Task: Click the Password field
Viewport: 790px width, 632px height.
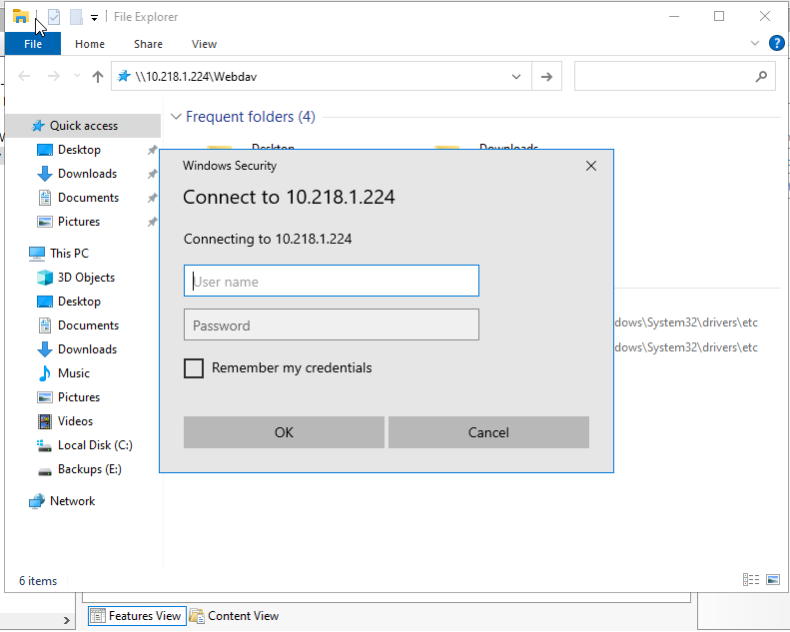Action: click(331, 324)
